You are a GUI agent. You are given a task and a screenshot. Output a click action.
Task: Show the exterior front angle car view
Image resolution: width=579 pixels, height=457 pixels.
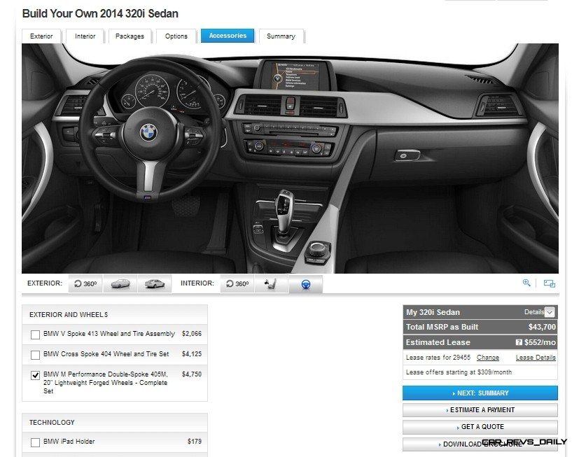pos(120,284)
